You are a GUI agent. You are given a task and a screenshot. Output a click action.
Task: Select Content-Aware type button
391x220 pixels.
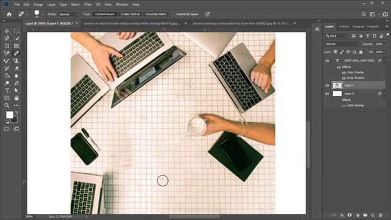(104, 14)
